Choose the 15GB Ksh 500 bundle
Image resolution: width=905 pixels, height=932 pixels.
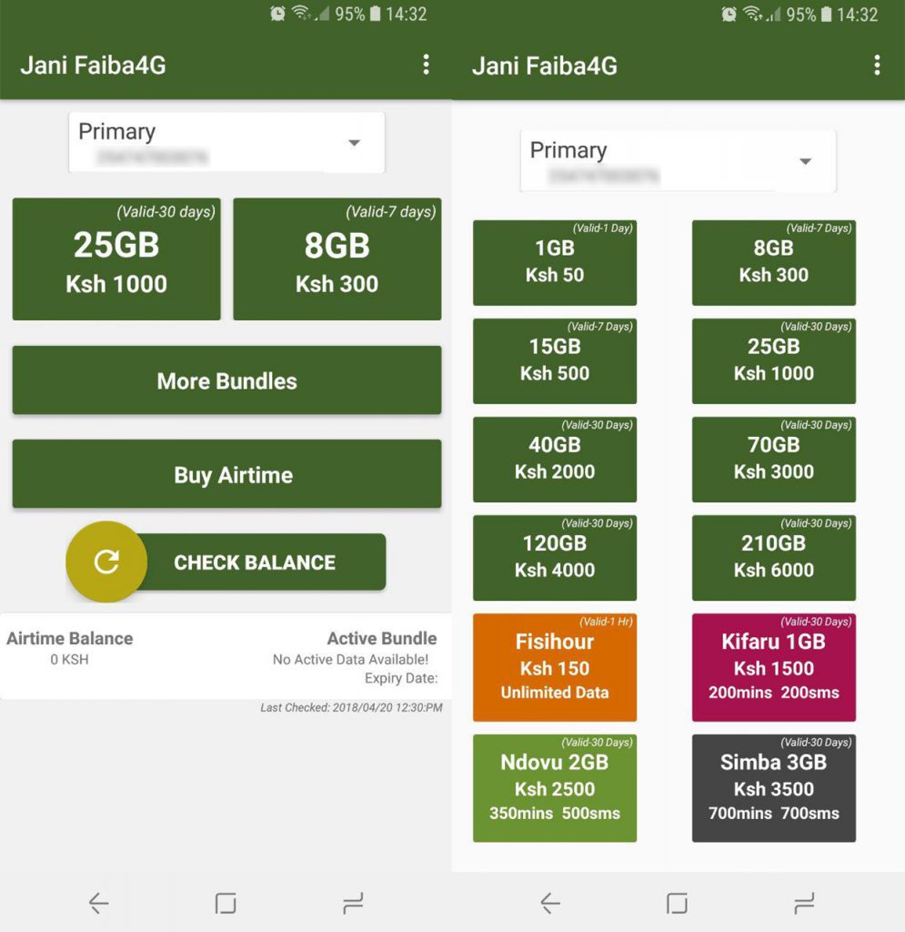[555, 360]
